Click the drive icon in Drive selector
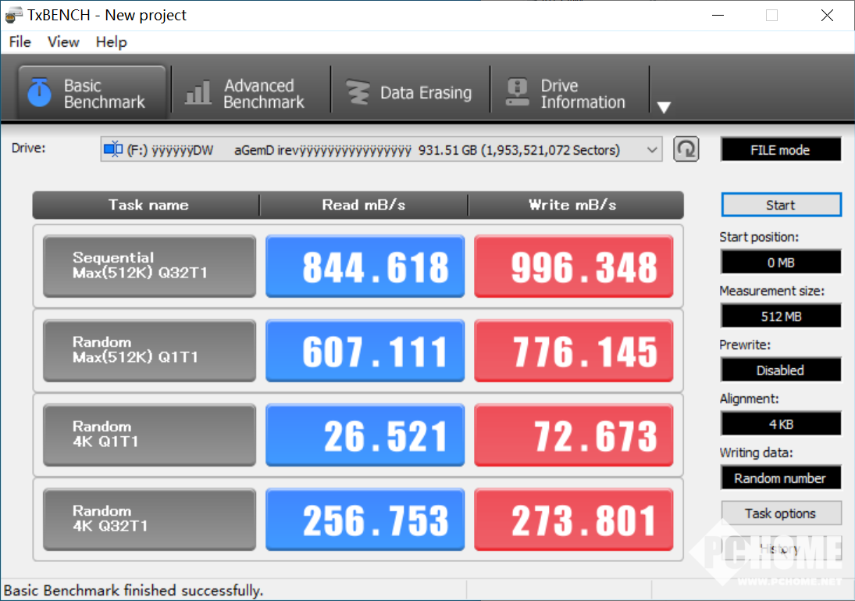Viewport: 855px width, 601px height. tap(113, 149)
